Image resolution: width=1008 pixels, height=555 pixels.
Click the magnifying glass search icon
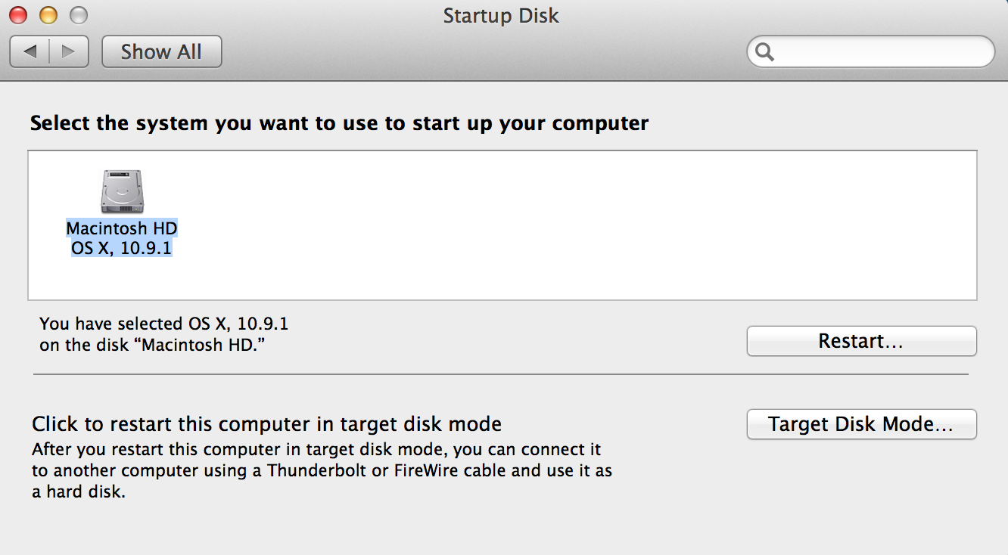765,51
